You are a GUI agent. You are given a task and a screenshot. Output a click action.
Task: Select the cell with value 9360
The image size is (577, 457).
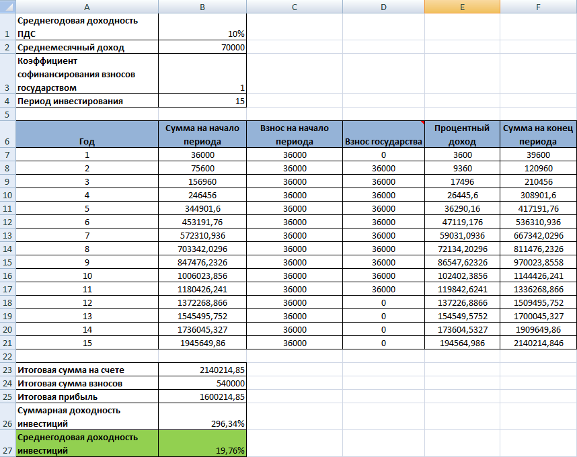[x=462, y=168]
